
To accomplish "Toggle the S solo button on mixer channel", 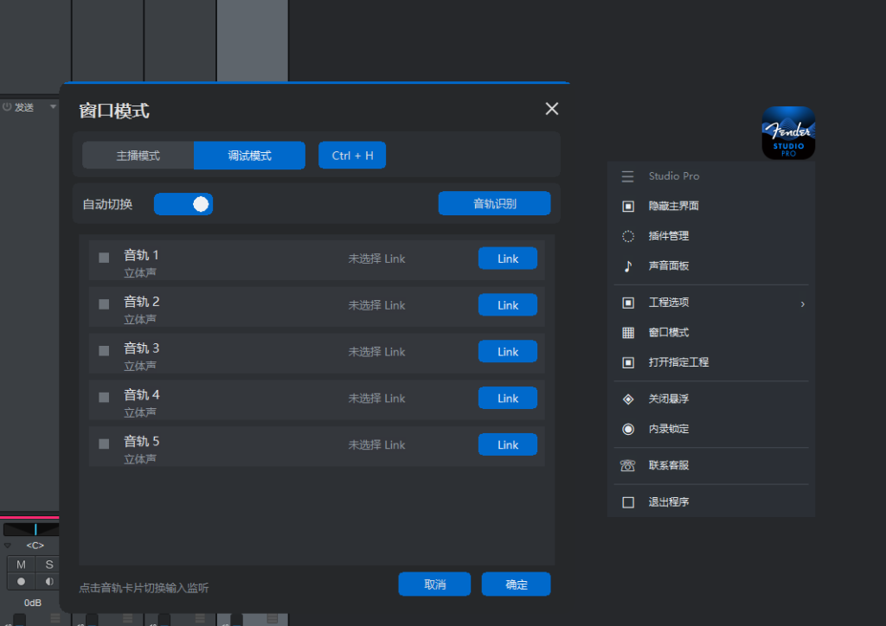I will tap(49, 565).
